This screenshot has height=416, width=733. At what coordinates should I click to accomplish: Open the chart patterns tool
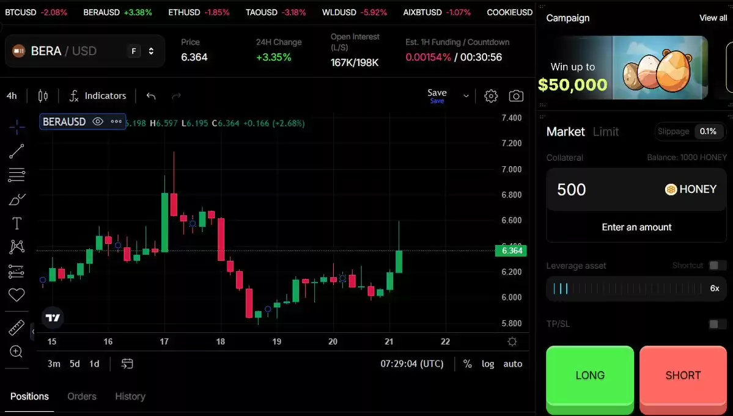pyautogui.click(x=17, y=247)
